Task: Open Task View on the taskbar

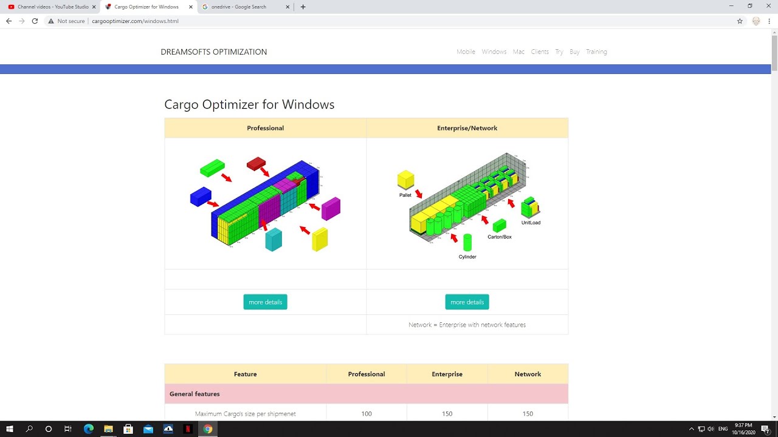Action: 68,429
